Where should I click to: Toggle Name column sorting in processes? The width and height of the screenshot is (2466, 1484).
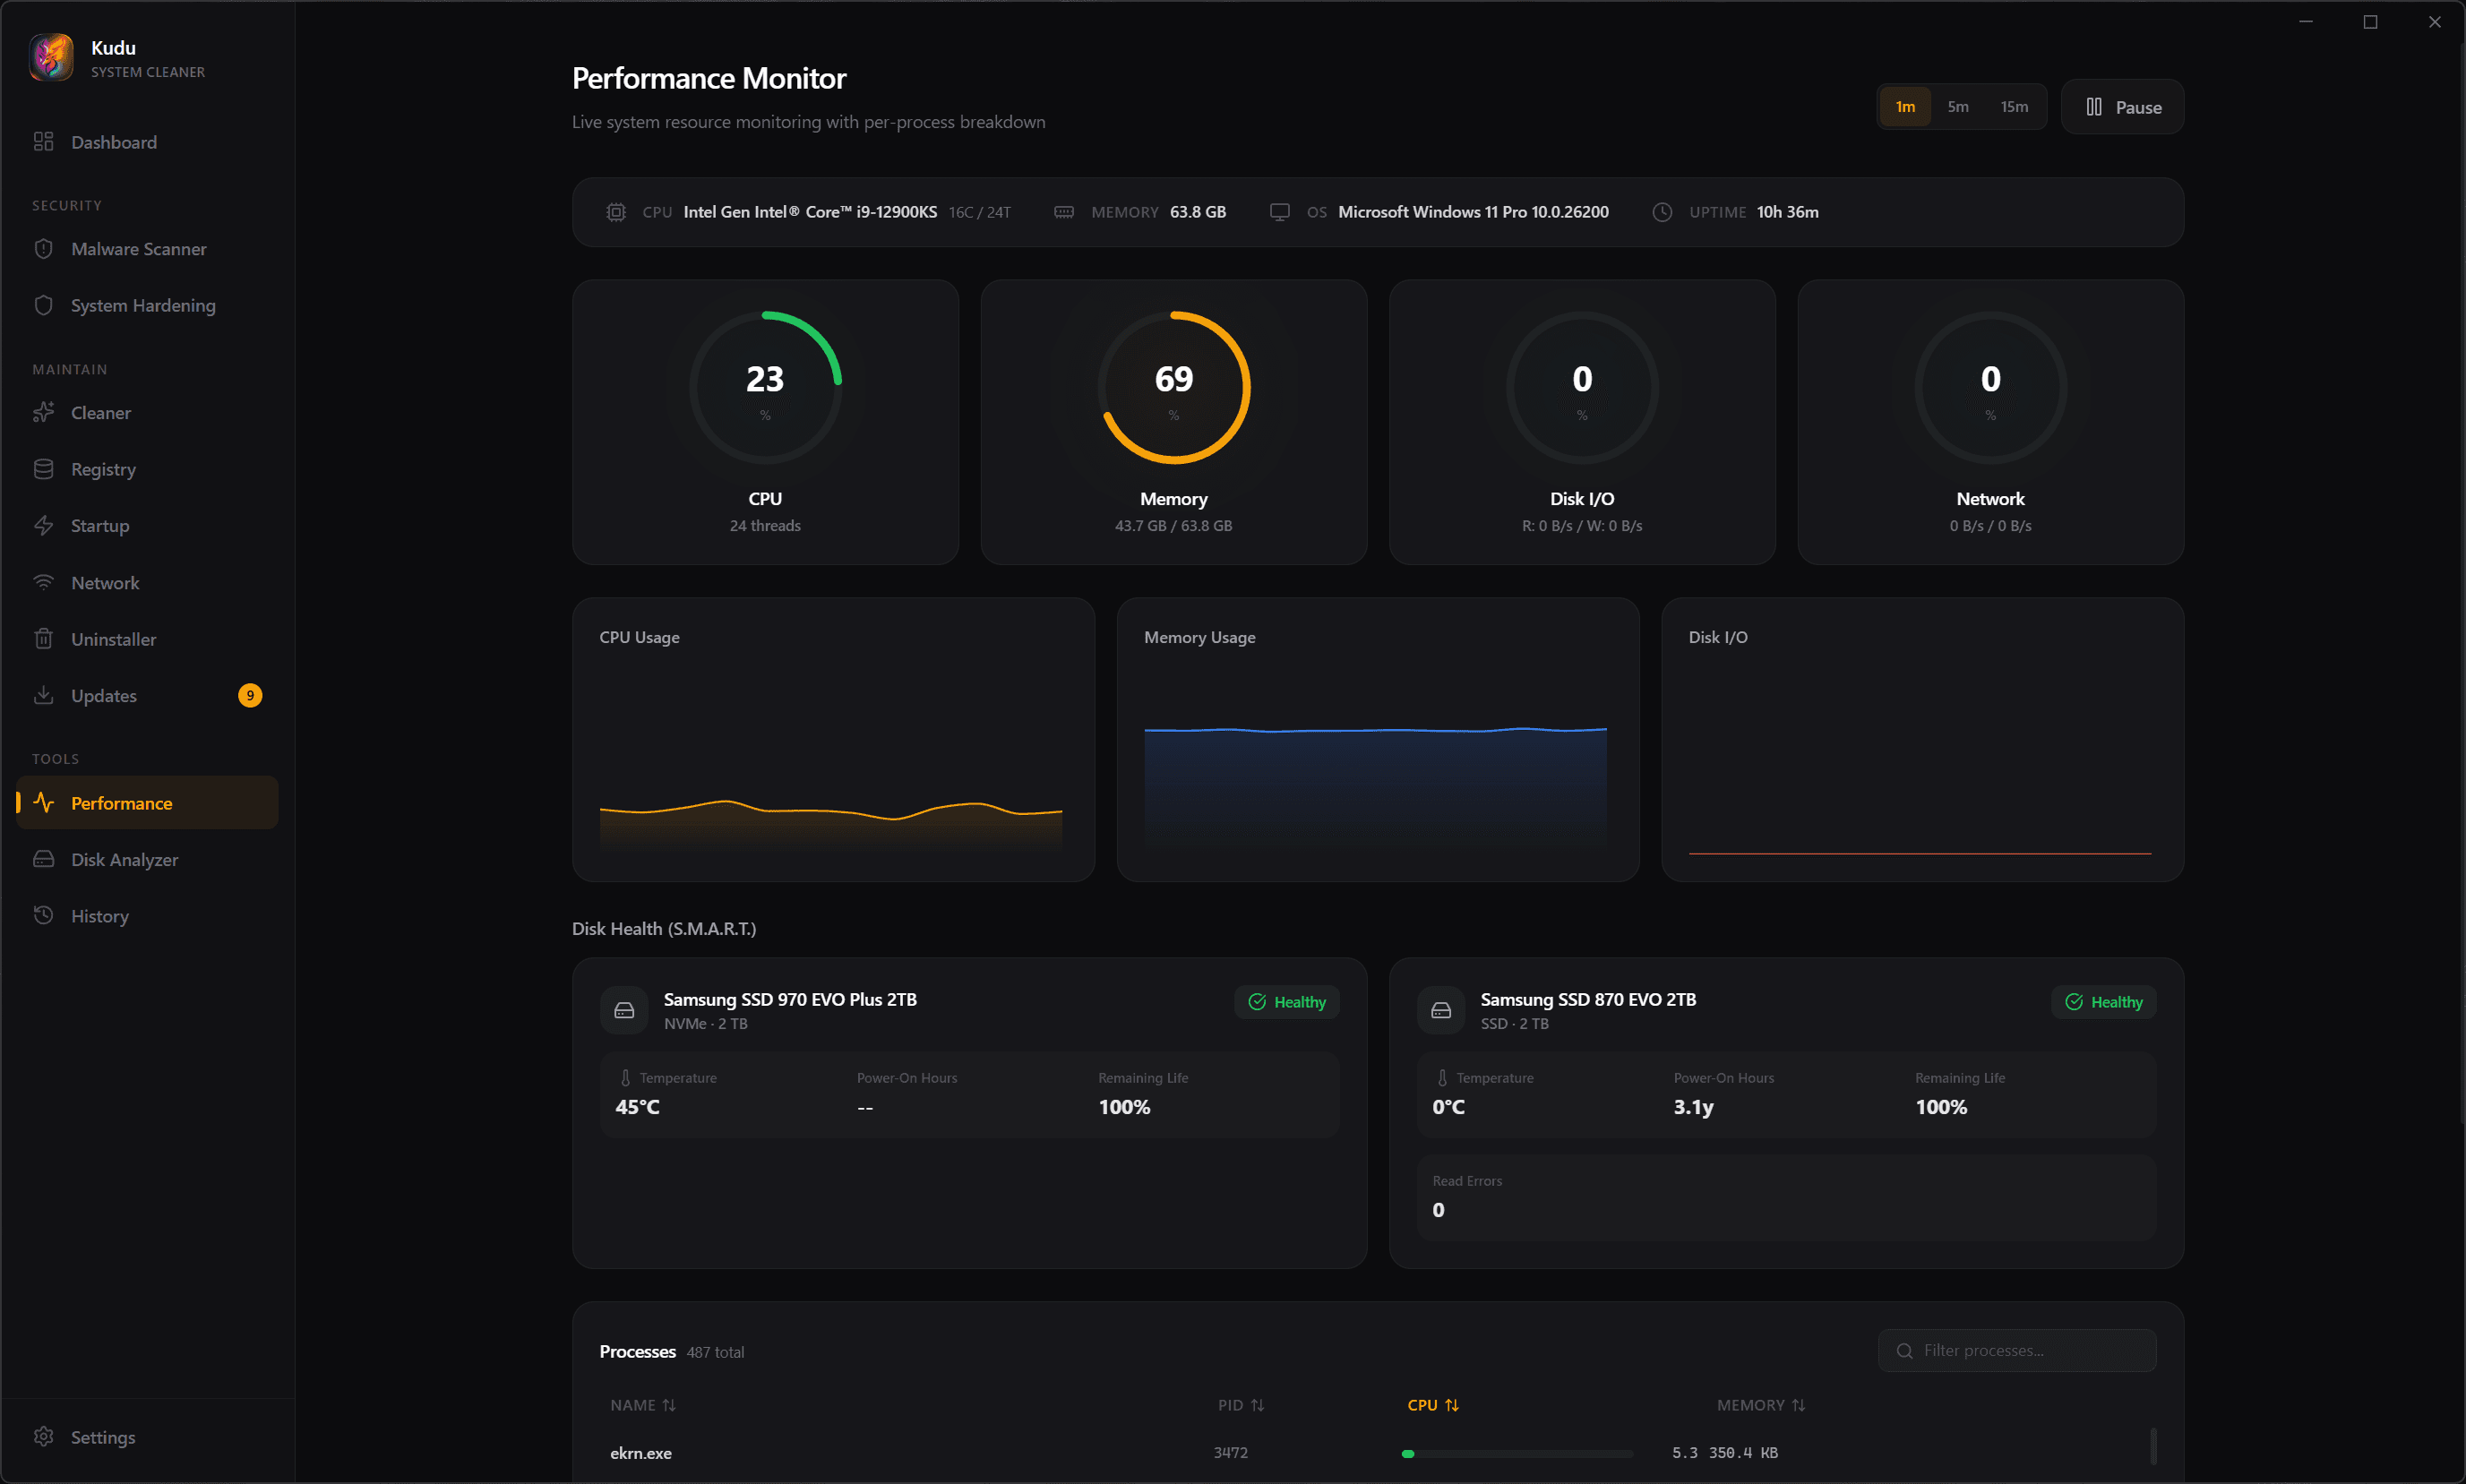coord(642,1404)
